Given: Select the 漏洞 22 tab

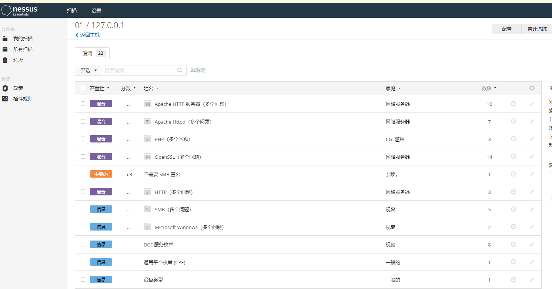Looking at the screenshot, I should point(92,53).
